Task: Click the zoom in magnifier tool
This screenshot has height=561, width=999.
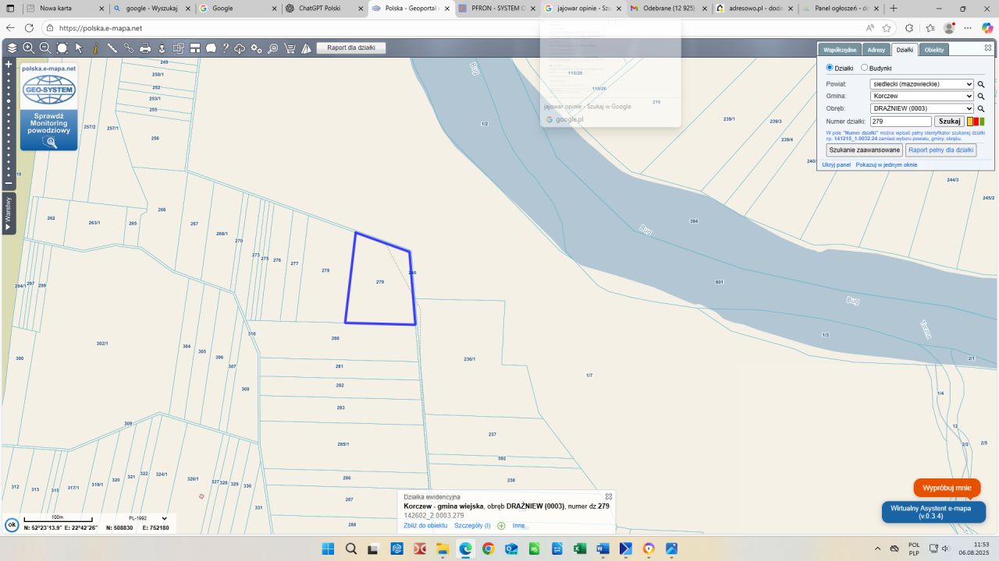Action: pos(29,48)
